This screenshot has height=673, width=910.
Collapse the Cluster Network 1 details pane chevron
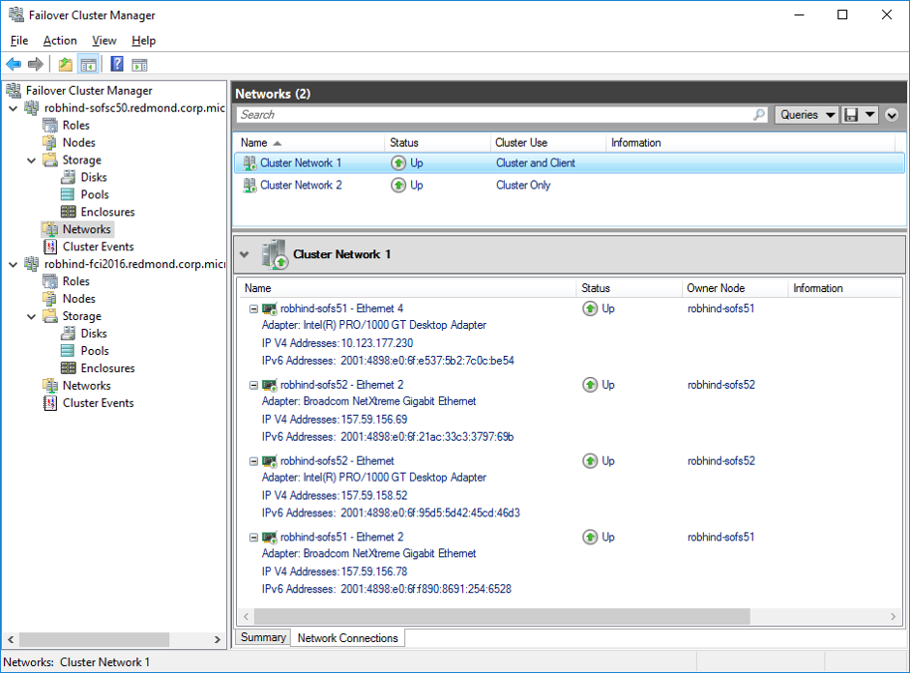[x=245, y=254]
